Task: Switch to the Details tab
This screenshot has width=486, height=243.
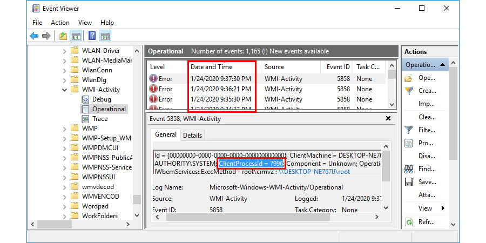Action: [x=192, y=136]
